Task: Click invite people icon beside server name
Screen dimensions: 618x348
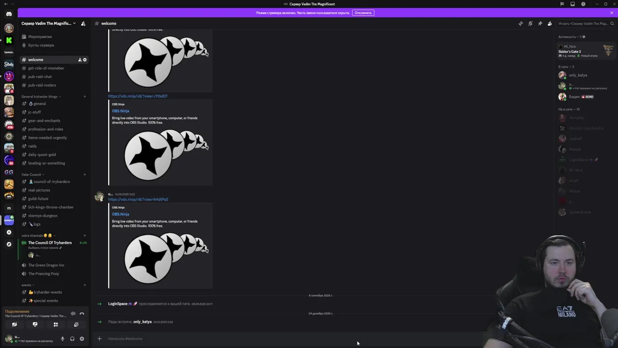Action: (83, 23)
